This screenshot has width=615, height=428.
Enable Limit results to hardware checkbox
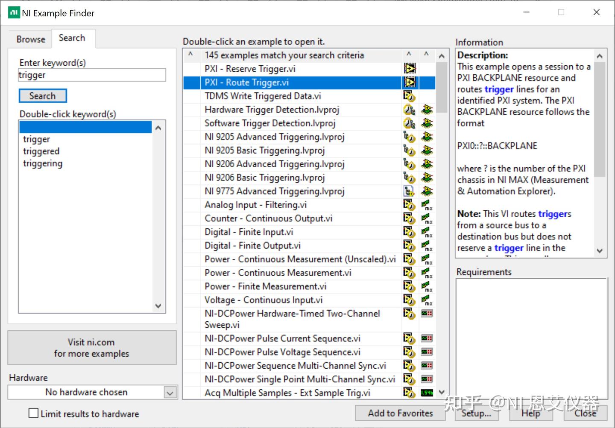point(33,413)
